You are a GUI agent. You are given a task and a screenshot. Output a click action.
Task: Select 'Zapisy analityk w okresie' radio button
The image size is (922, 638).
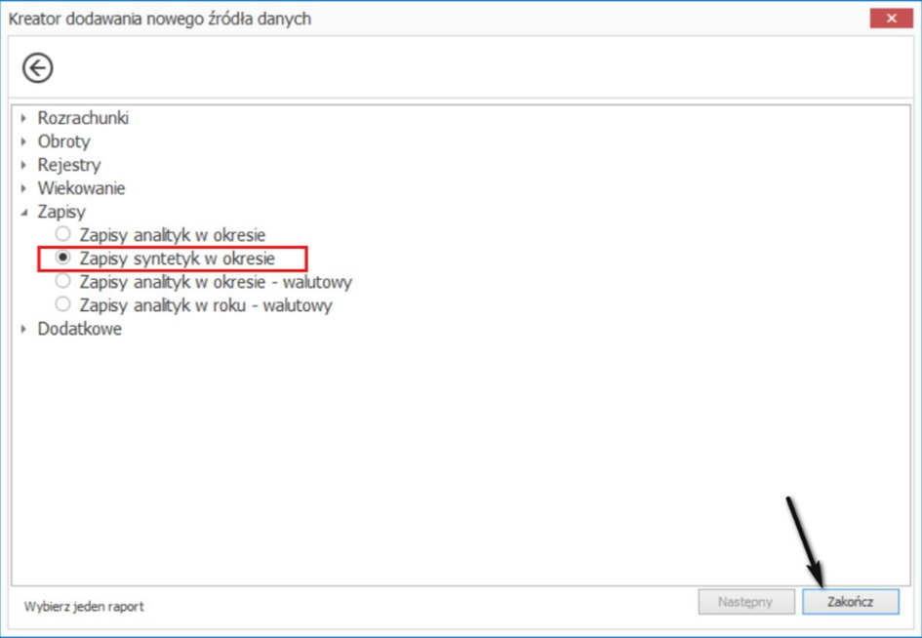pos(62,234)
